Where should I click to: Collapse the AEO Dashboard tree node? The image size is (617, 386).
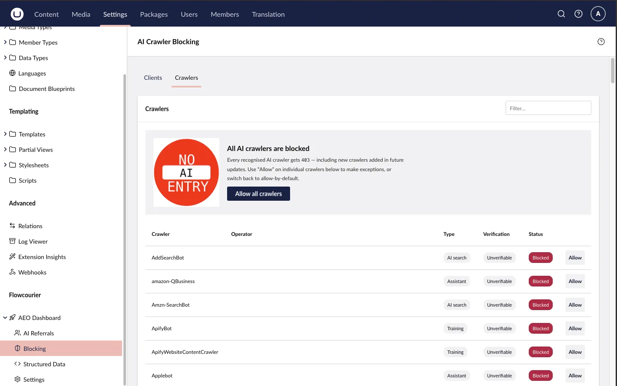[5, 318]
